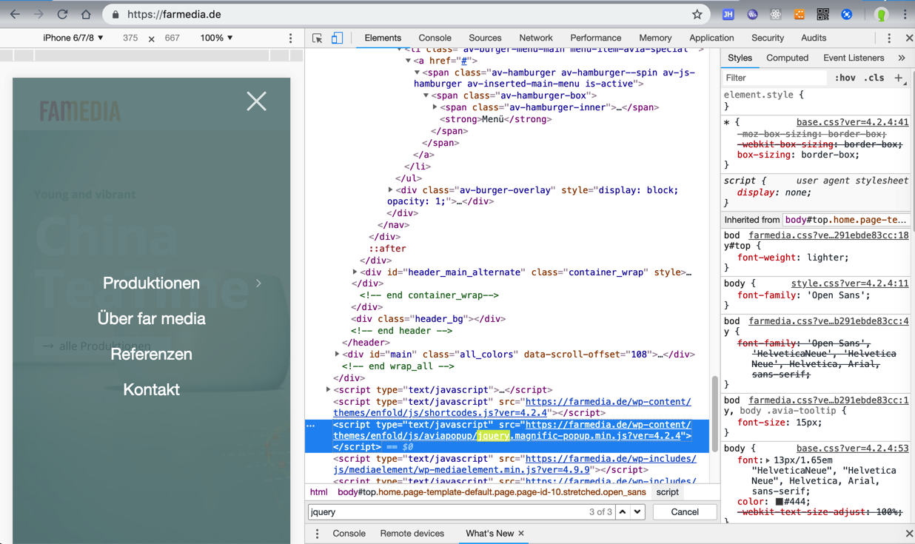The image size is (915, 544).
Task: Bookmark this page with star icon
Action: tap(697, 14)
